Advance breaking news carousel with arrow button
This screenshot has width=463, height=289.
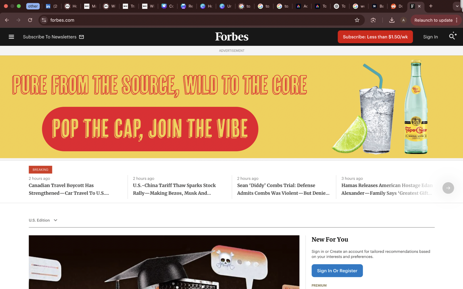[448, 188]
